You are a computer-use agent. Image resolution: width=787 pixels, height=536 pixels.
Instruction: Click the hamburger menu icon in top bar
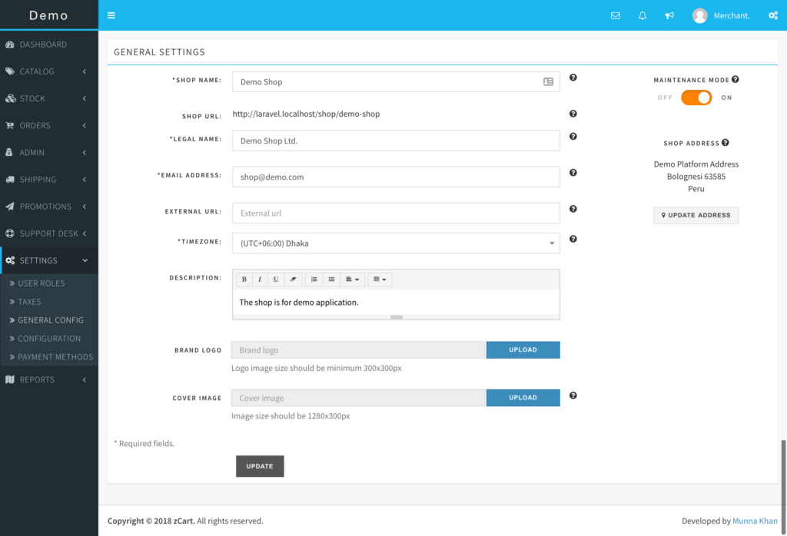click(111, 15)
